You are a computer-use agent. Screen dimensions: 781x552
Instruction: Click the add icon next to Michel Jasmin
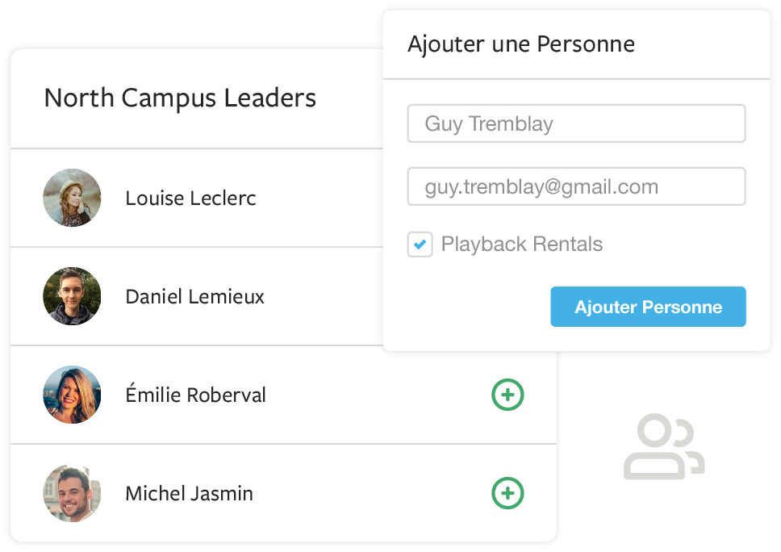point(507,493)
